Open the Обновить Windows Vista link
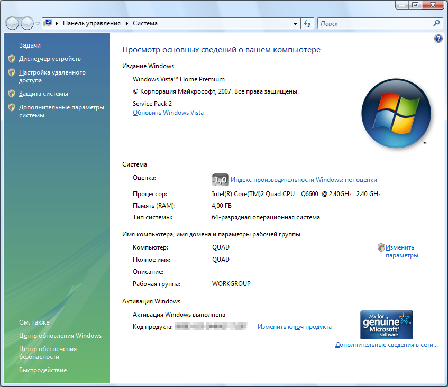Image resolution: width=448 pixels, height=387 pixels. tap(168, 113)
